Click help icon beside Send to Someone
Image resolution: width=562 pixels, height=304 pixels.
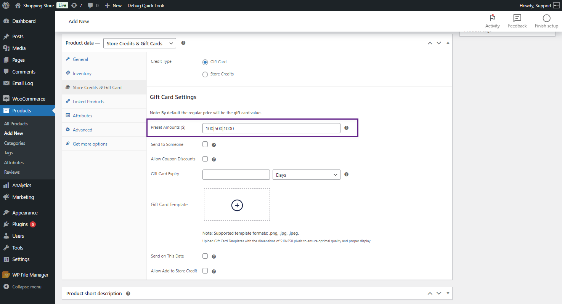click(x=214, y=145)
